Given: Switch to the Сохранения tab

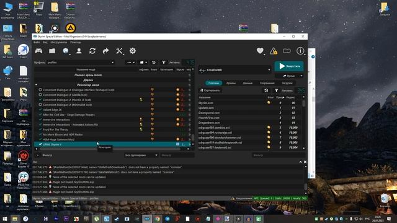Looking at the screenshot, I should point(267,83).
